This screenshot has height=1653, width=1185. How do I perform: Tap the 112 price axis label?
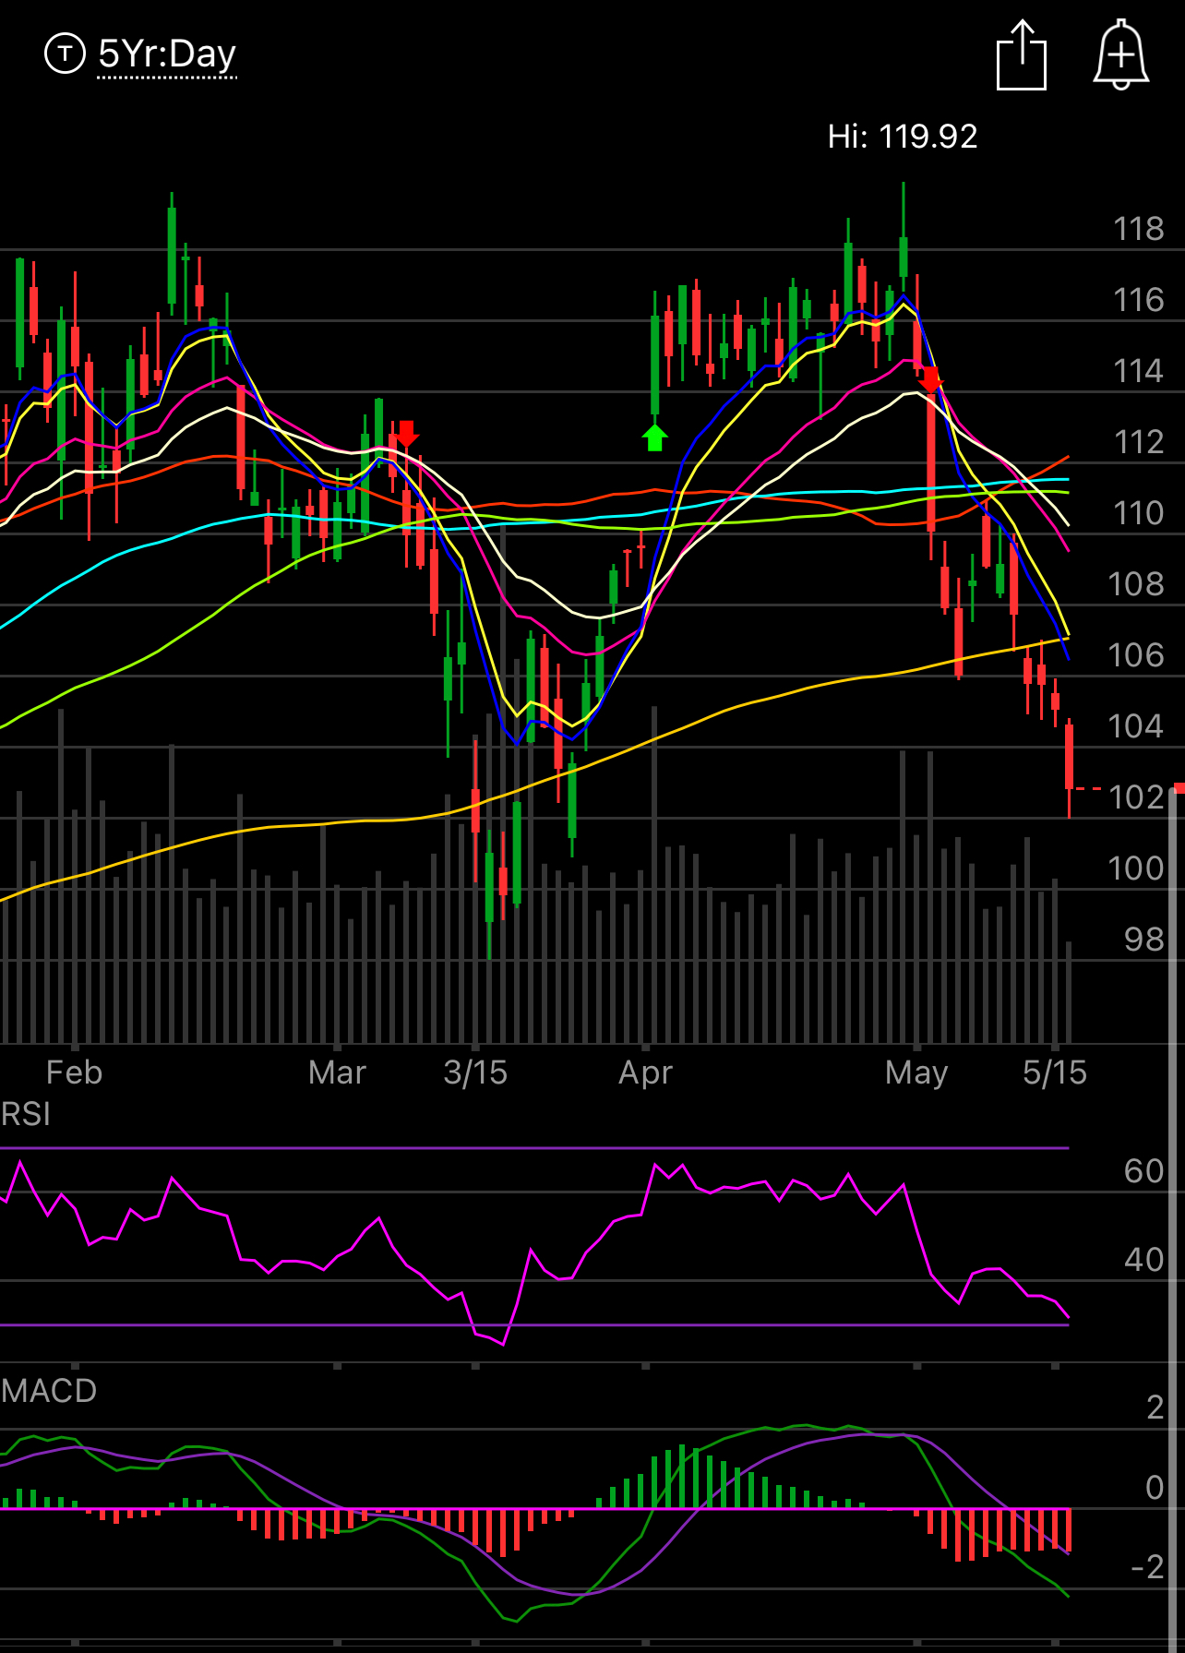pos(1138,442)
